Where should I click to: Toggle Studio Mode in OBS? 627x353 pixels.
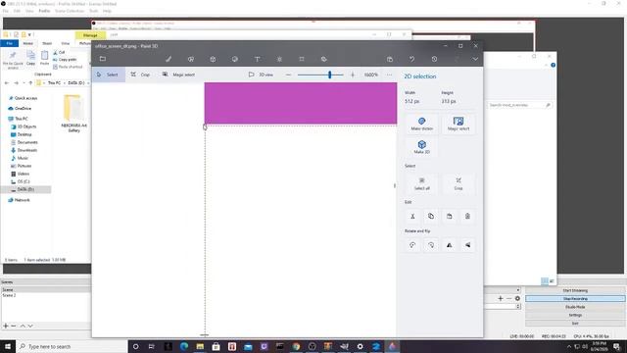pos(575,307)
